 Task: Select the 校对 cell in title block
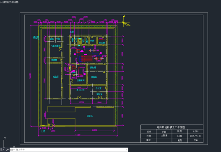(x=149, y=136)
